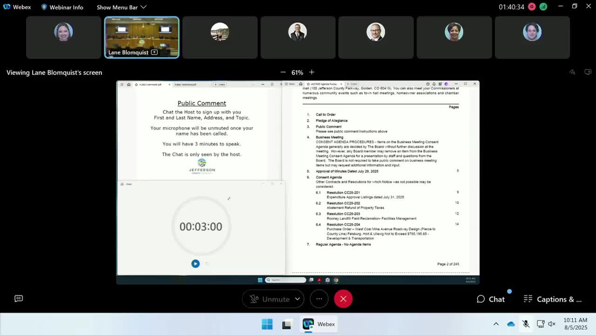Click Resolution CC25-203 agenda item
Screen dimensions: 596x335
point(343,214)
